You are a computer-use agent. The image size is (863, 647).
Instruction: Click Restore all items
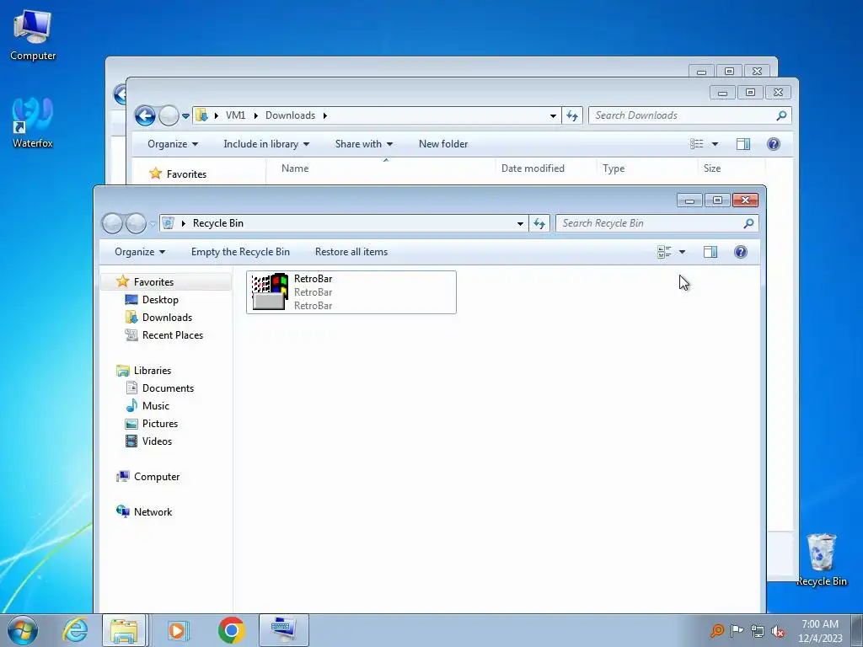(351, 252)
